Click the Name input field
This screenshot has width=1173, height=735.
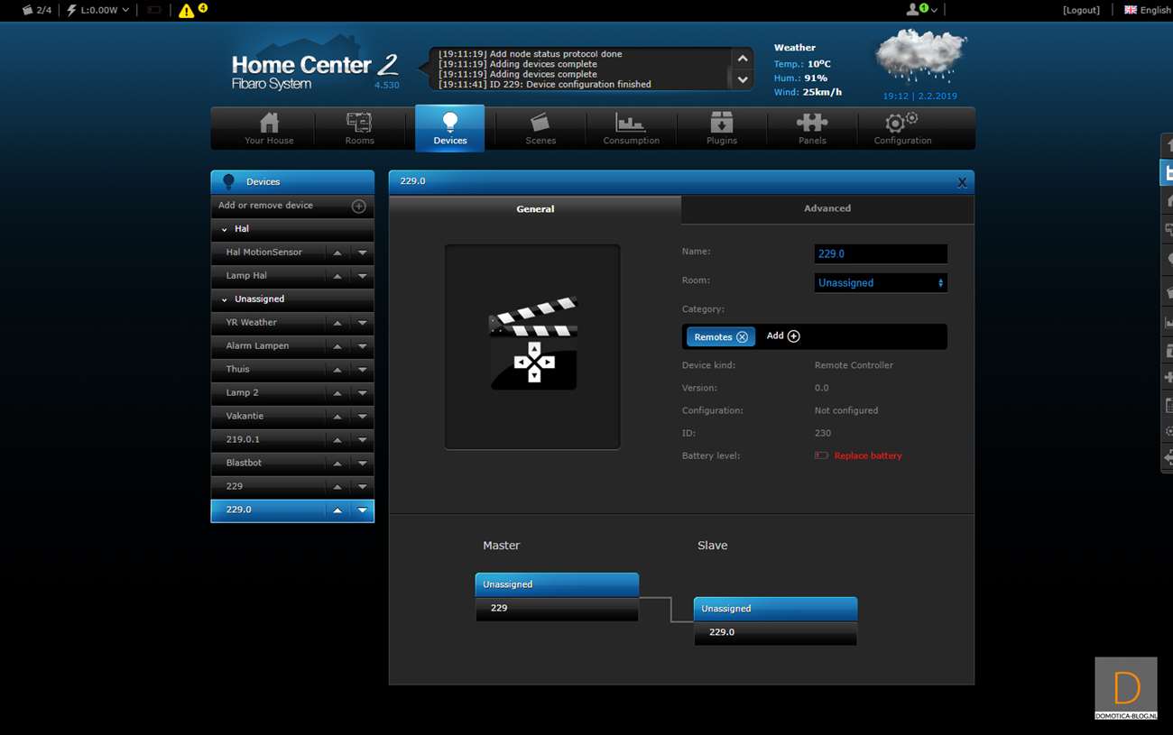pyautogui.click(x=881, y=254)
